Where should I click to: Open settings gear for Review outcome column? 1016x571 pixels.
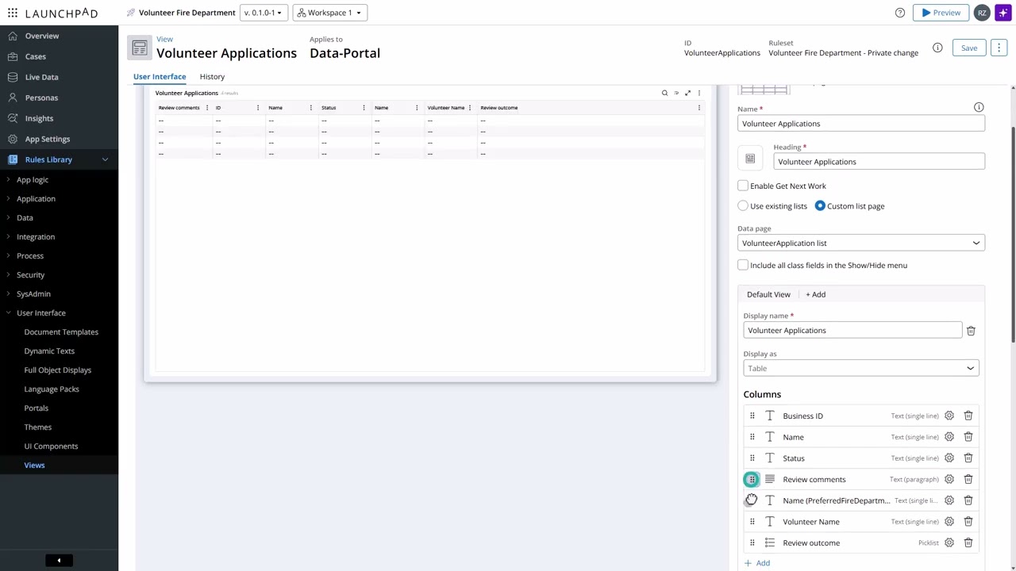949,542
